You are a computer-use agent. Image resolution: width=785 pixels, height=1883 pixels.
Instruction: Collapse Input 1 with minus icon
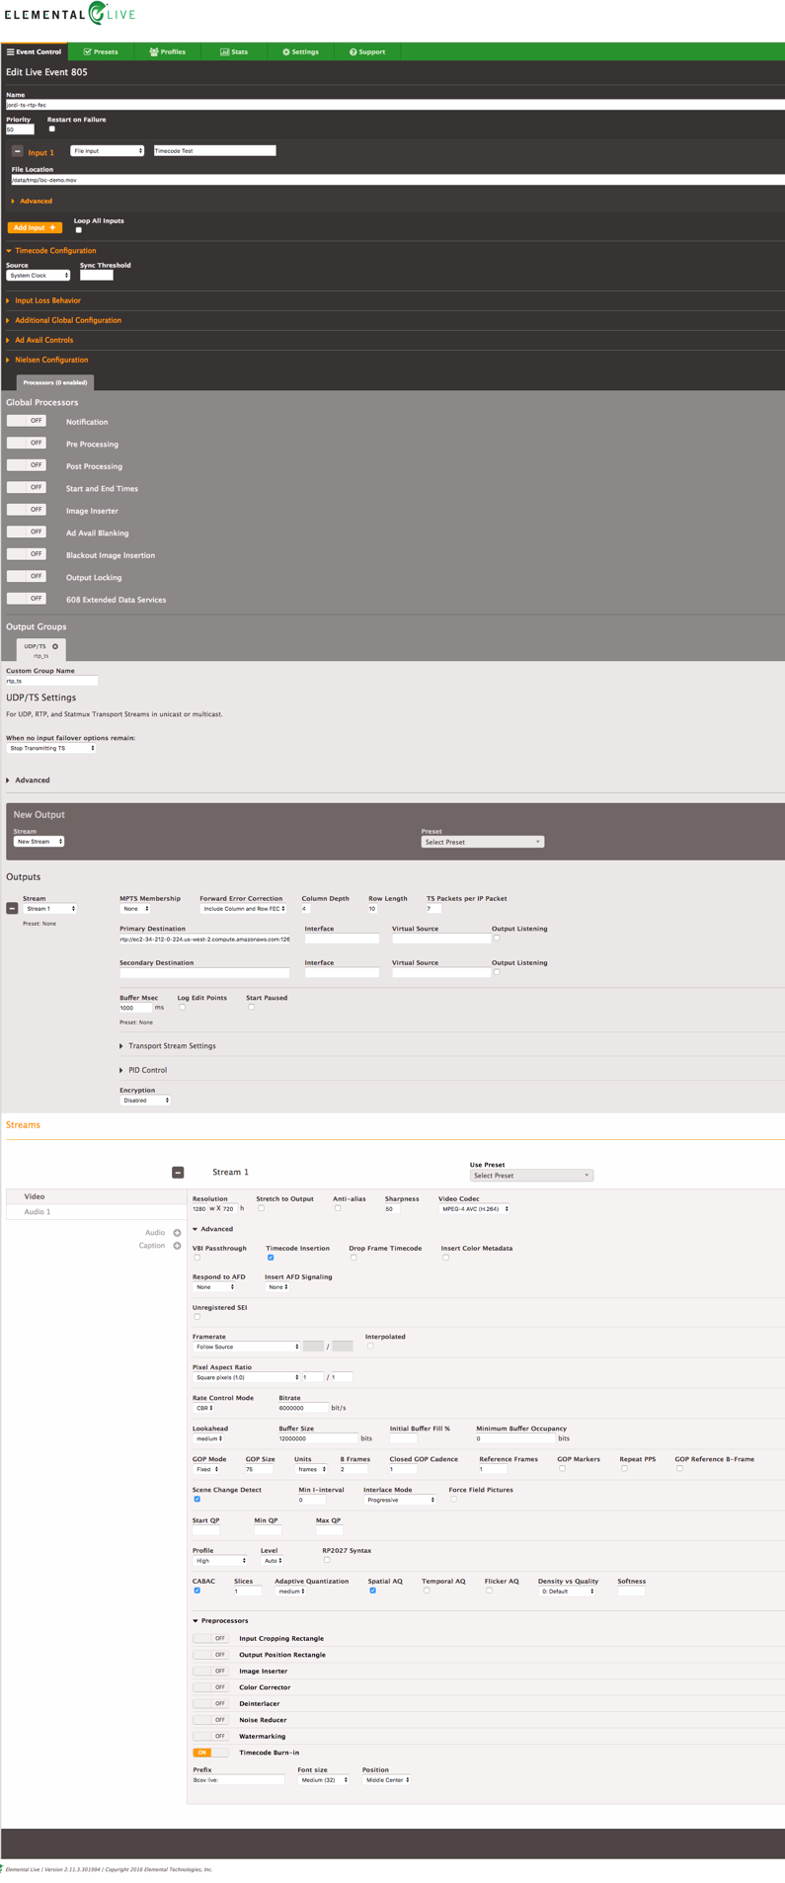pyautogui.click(x=18, y=151)
